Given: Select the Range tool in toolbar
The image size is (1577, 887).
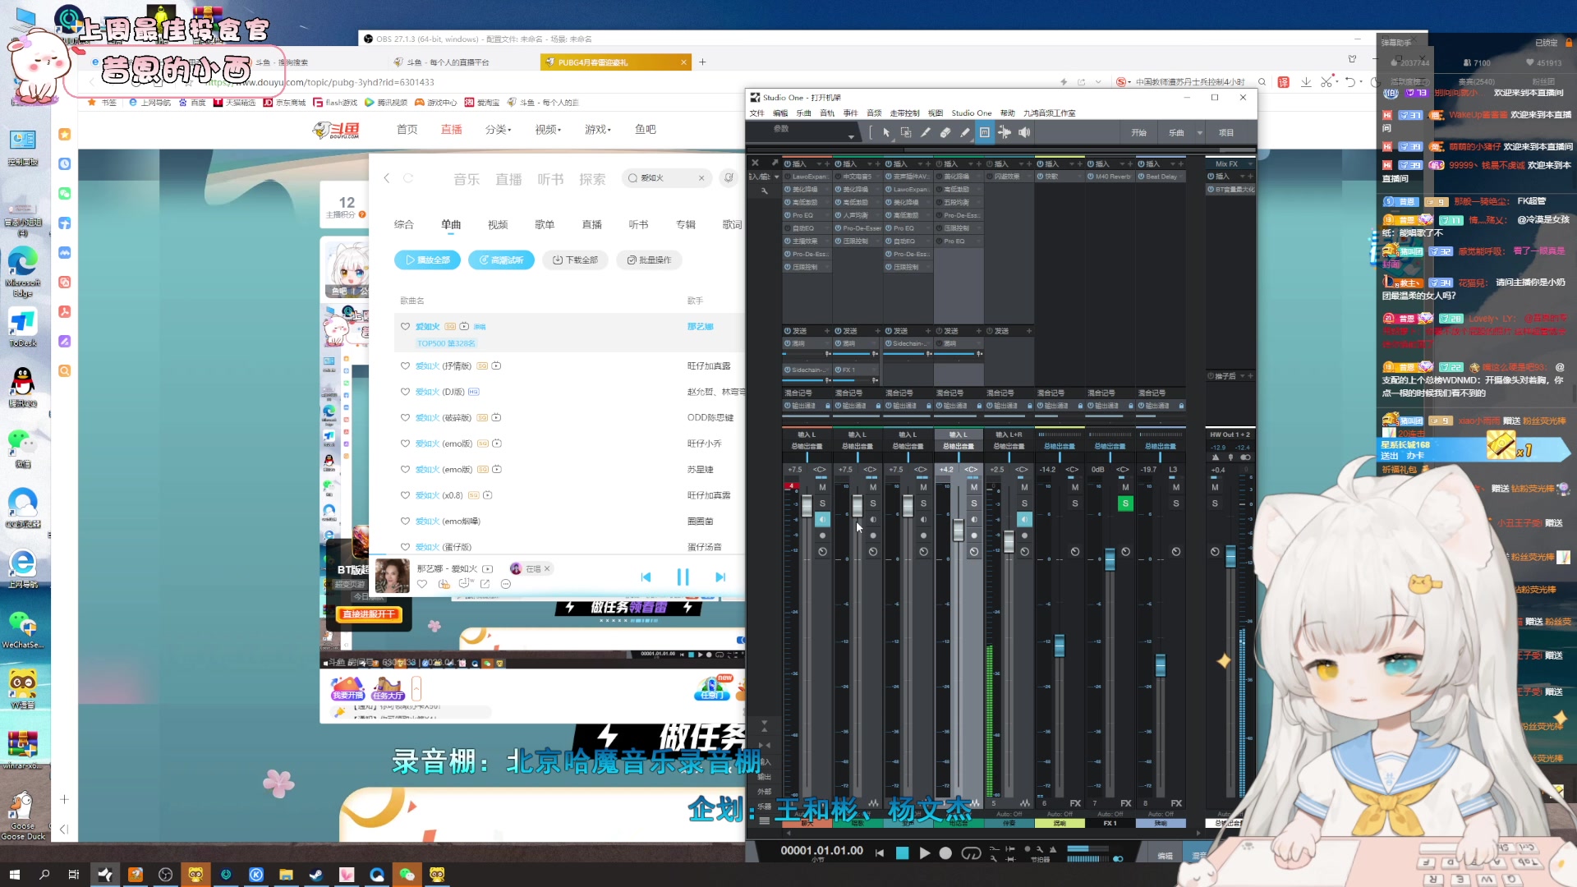Looking at the screenshot, I should click(906, 132).
